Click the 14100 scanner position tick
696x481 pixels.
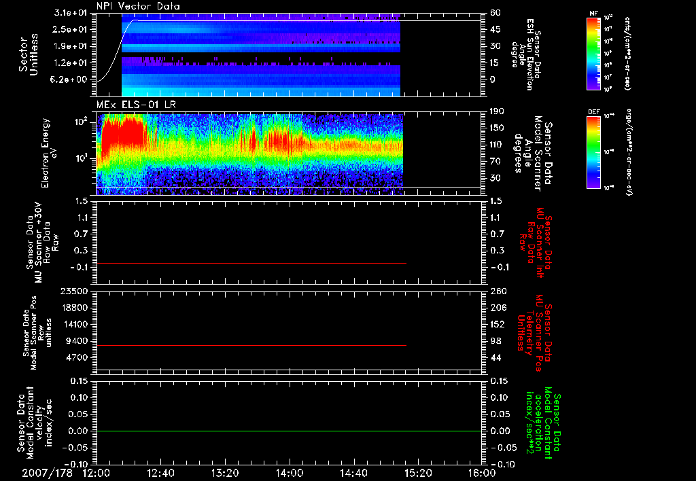pyautogui.click(x=73, y=324)
